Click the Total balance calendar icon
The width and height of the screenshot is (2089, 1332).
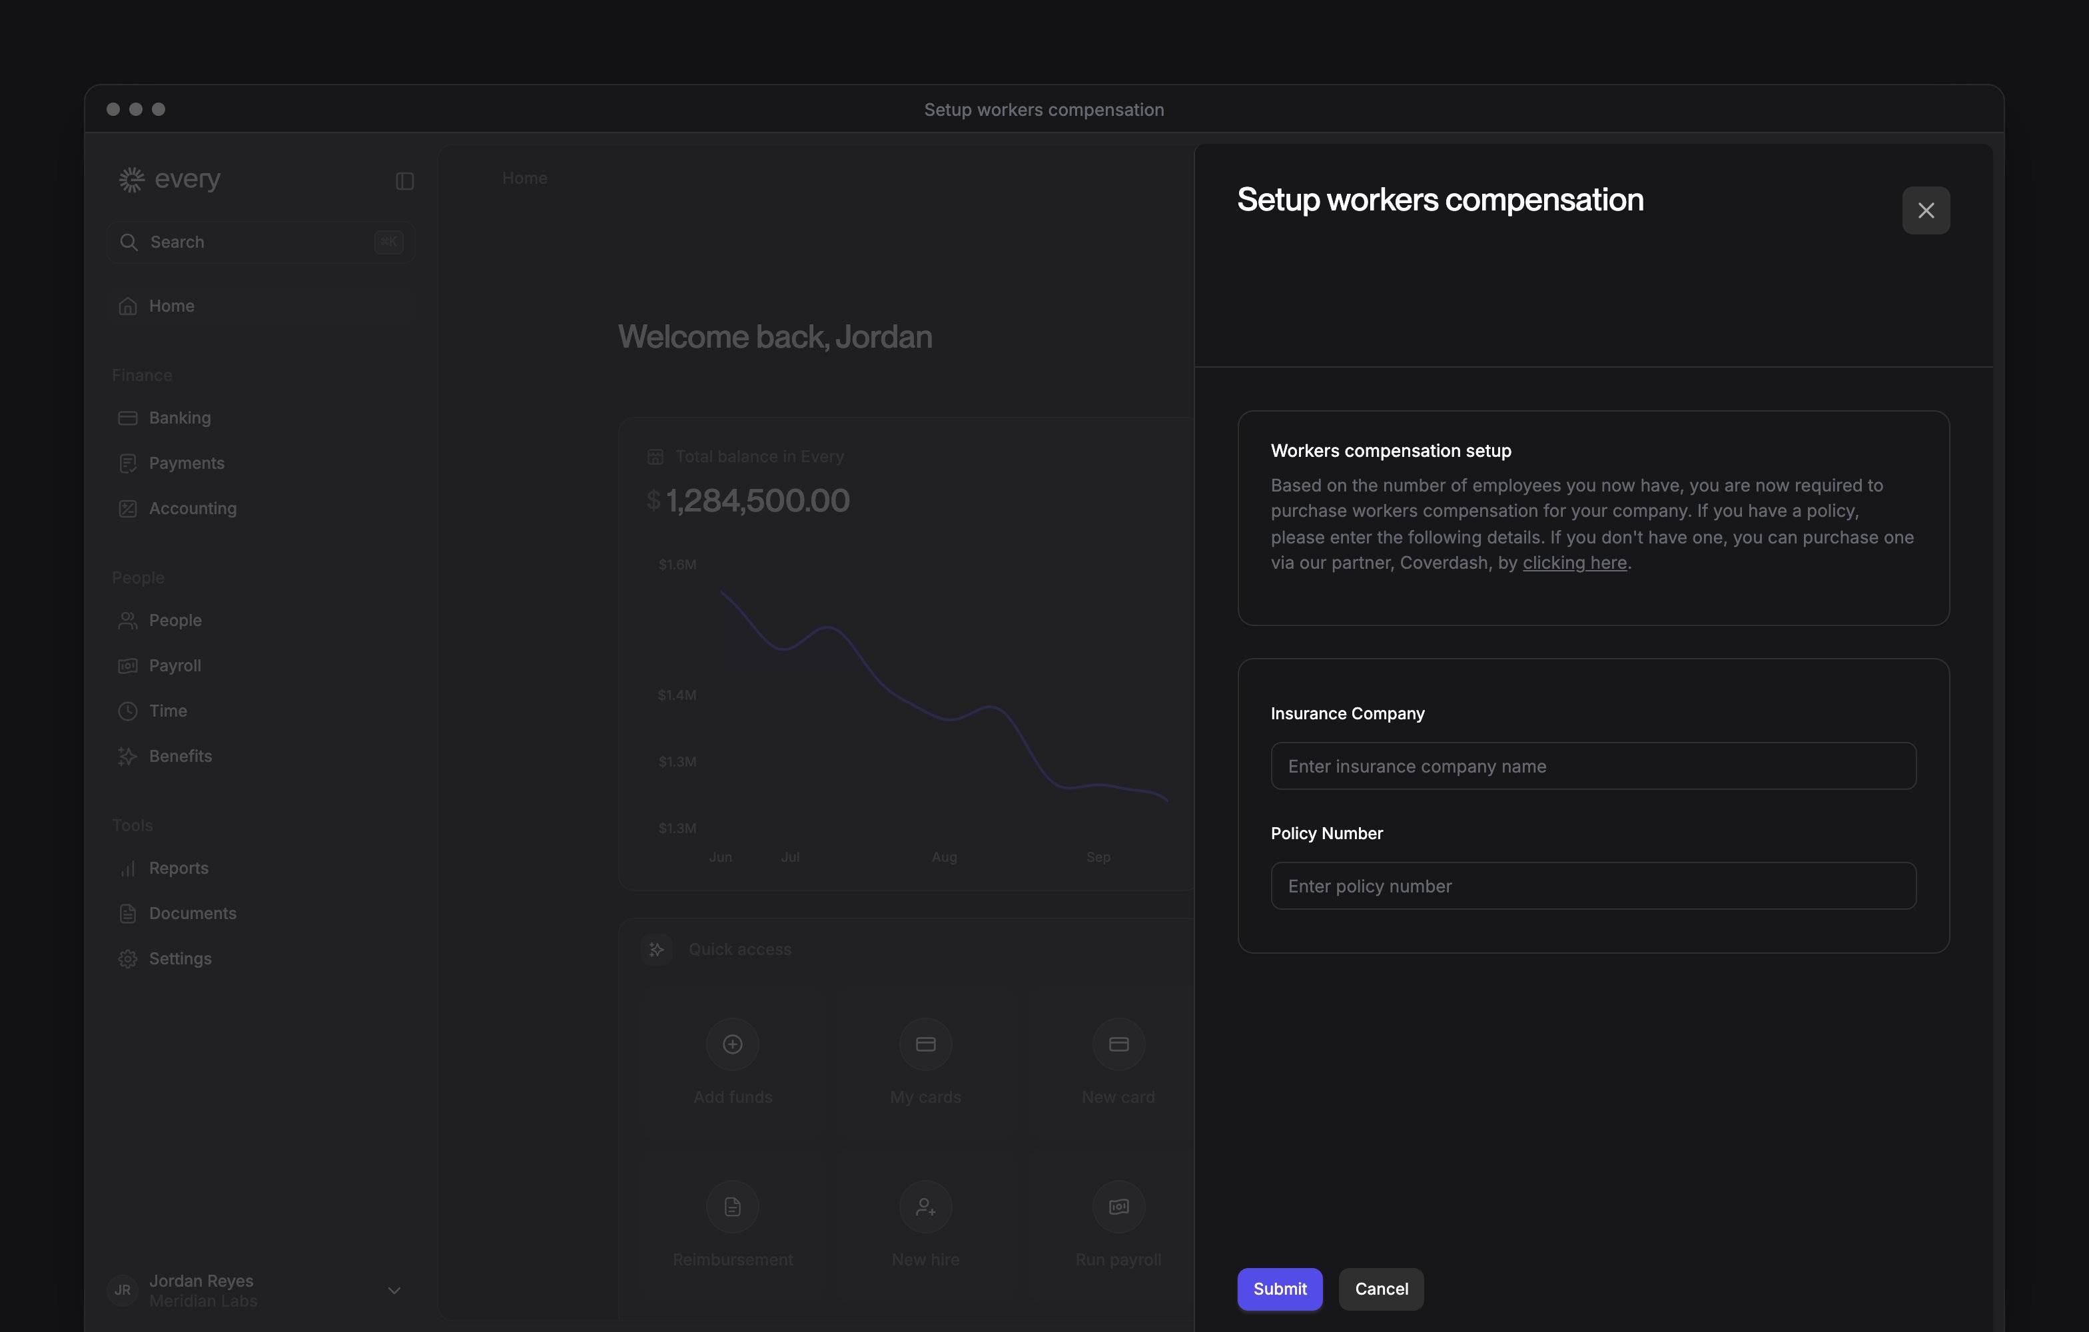click(655, 457)
